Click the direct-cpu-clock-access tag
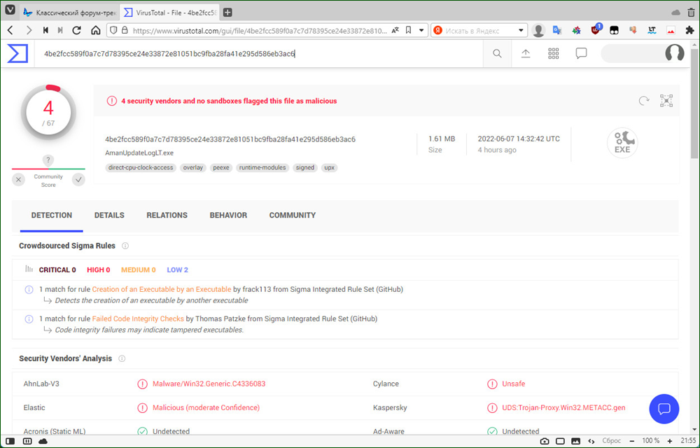This screenshot has height=448, width=700. click(141, 168)
